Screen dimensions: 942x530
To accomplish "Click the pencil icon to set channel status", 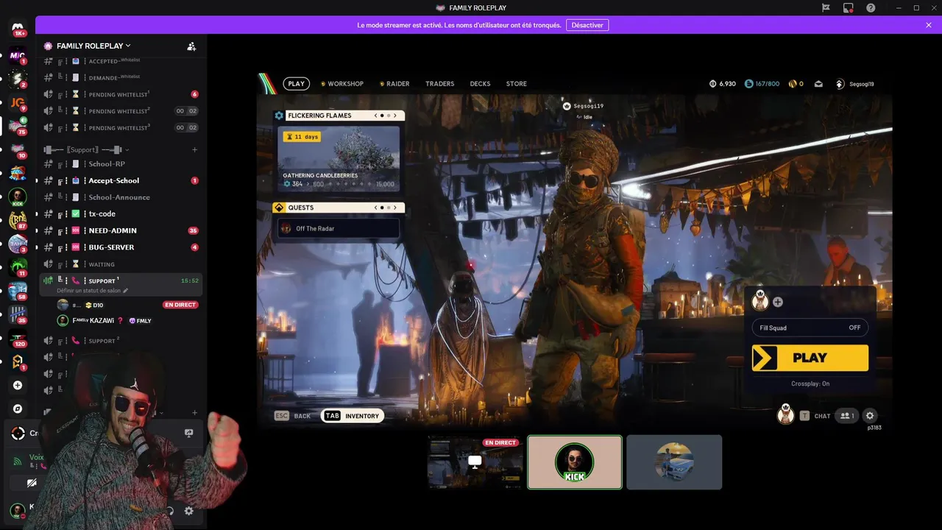I will point(125,291).
